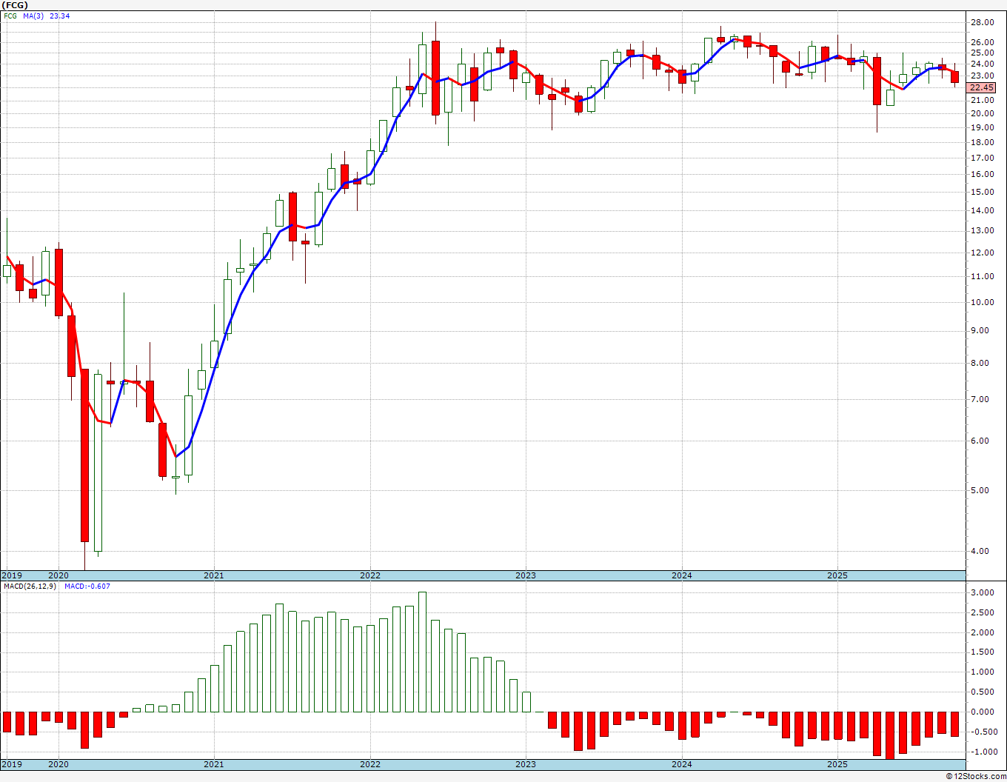Select 2020 on the price chart timeline
The image size is (1007, 782).
click(58, 575)
